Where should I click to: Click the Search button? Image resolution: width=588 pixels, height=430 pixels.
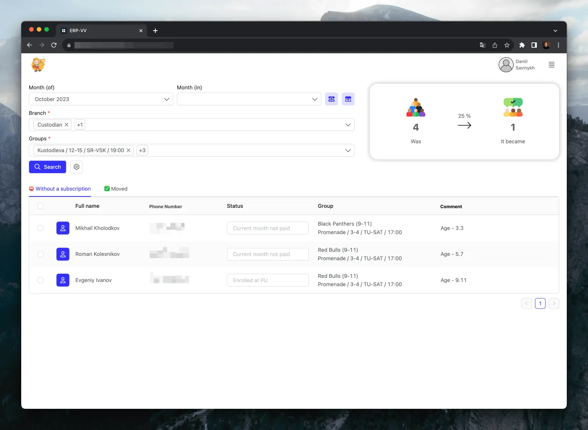click(47, 167)
